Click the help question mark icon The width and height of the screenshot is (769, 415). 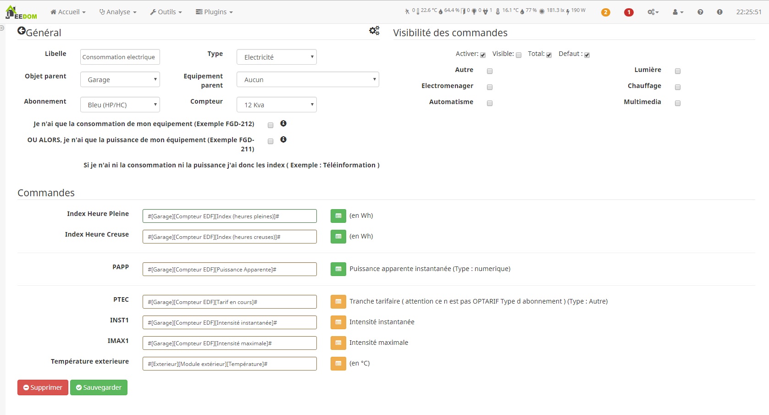coord(700,12)
